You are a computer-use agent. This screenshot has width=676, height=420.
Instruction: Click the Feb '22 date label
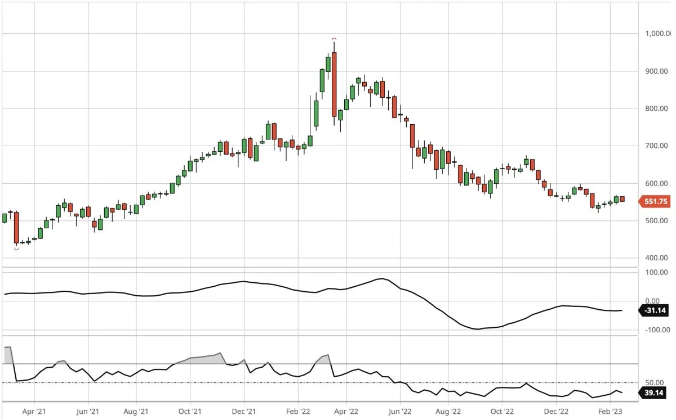coord(299,412)
